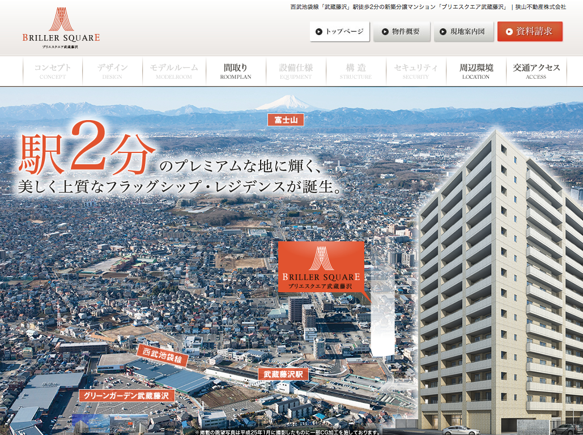Open the デザイン navigation item
Screen dimensions: 583x435
(112, 71)
